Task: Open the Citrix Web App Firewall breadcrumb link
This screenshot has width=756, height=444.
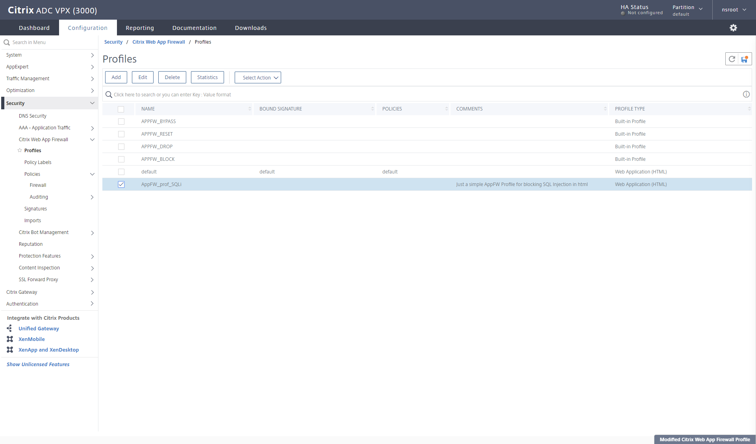Action: click(159, 42)
